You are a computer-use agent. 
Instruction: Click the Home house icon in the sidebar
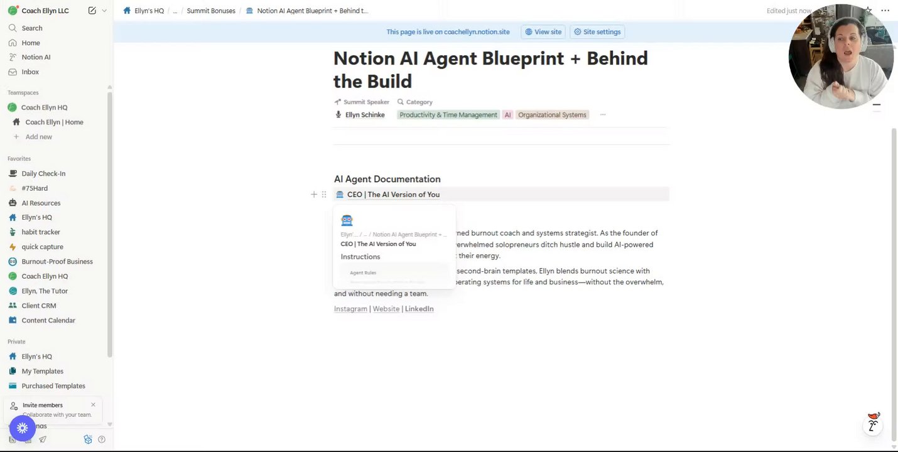13,43
